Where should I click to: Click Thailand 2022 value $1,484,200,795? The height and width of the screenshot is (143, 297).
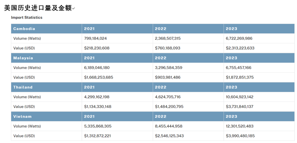pyautogui.click(x=169, y=106)
